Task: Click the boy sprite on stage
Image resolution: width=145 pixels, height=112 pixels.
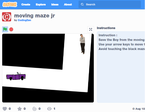Action: [82, 44]
